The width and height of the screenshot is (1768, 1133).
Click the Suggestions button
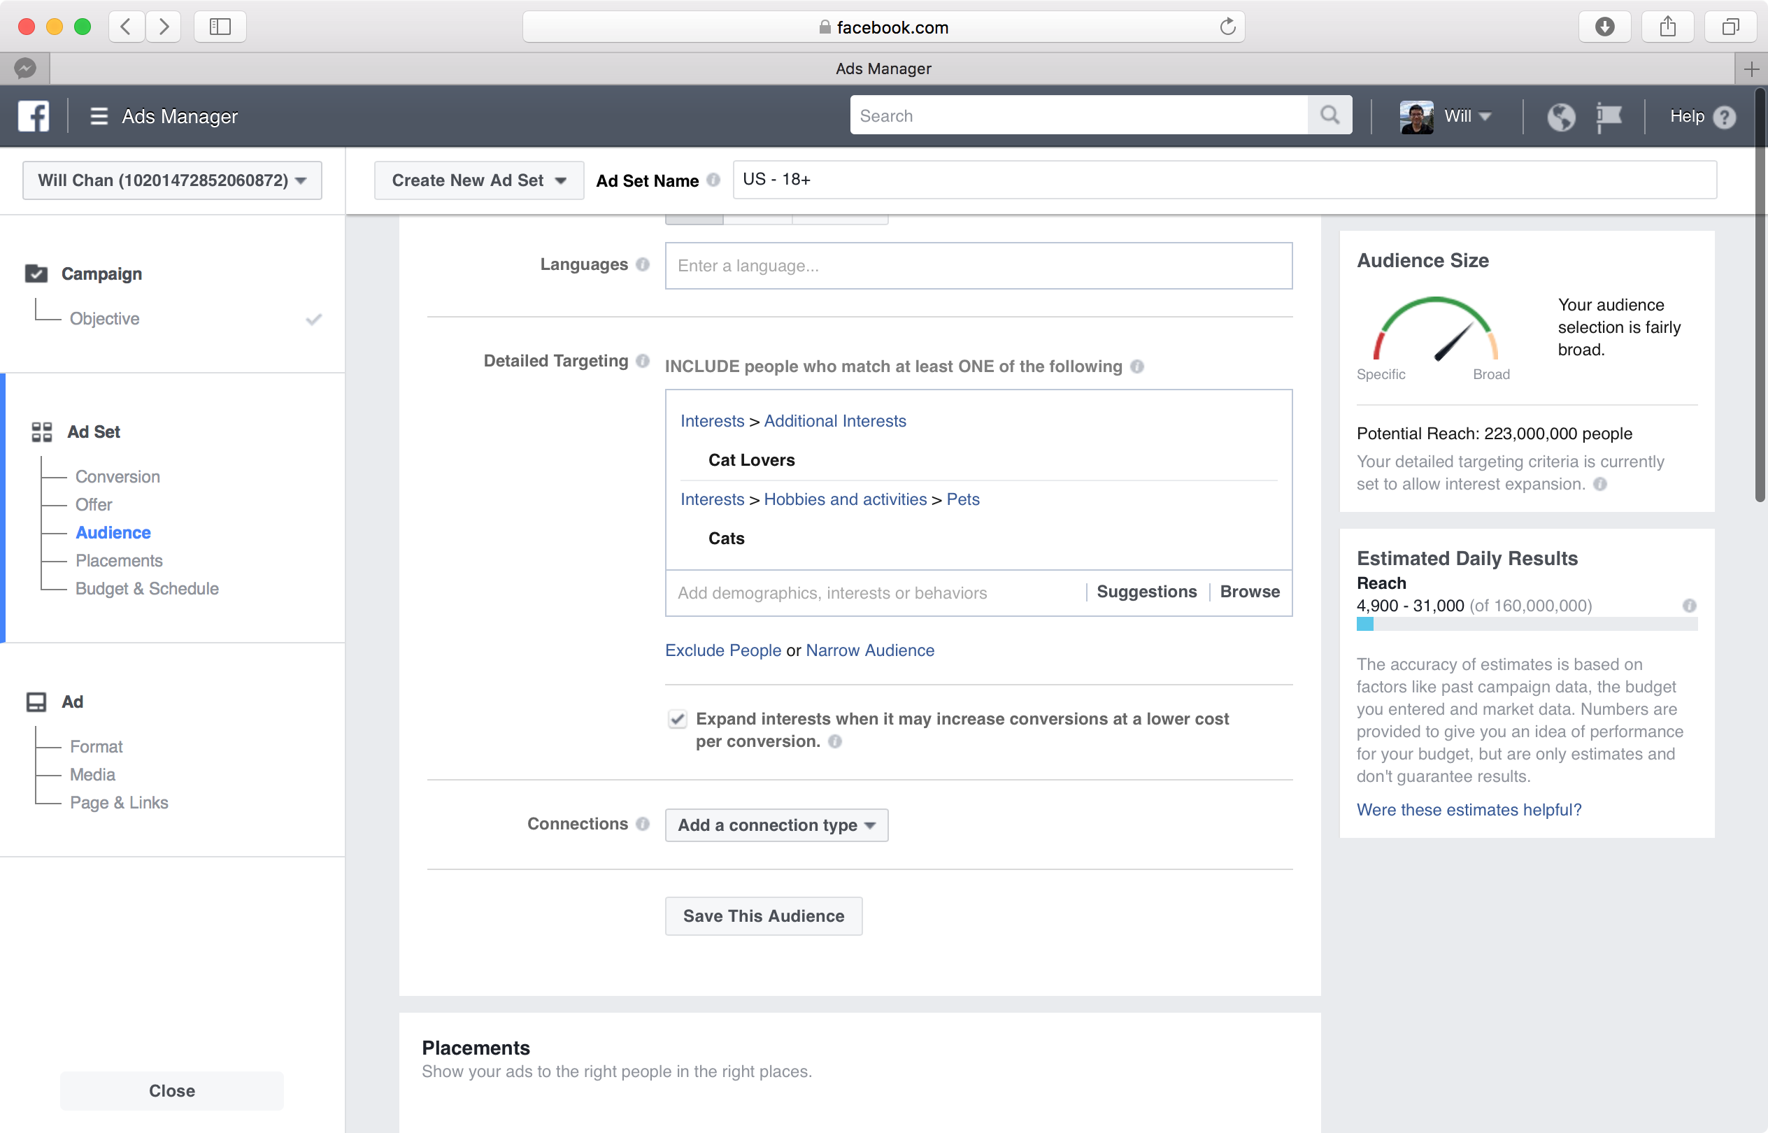point(1146,592)
